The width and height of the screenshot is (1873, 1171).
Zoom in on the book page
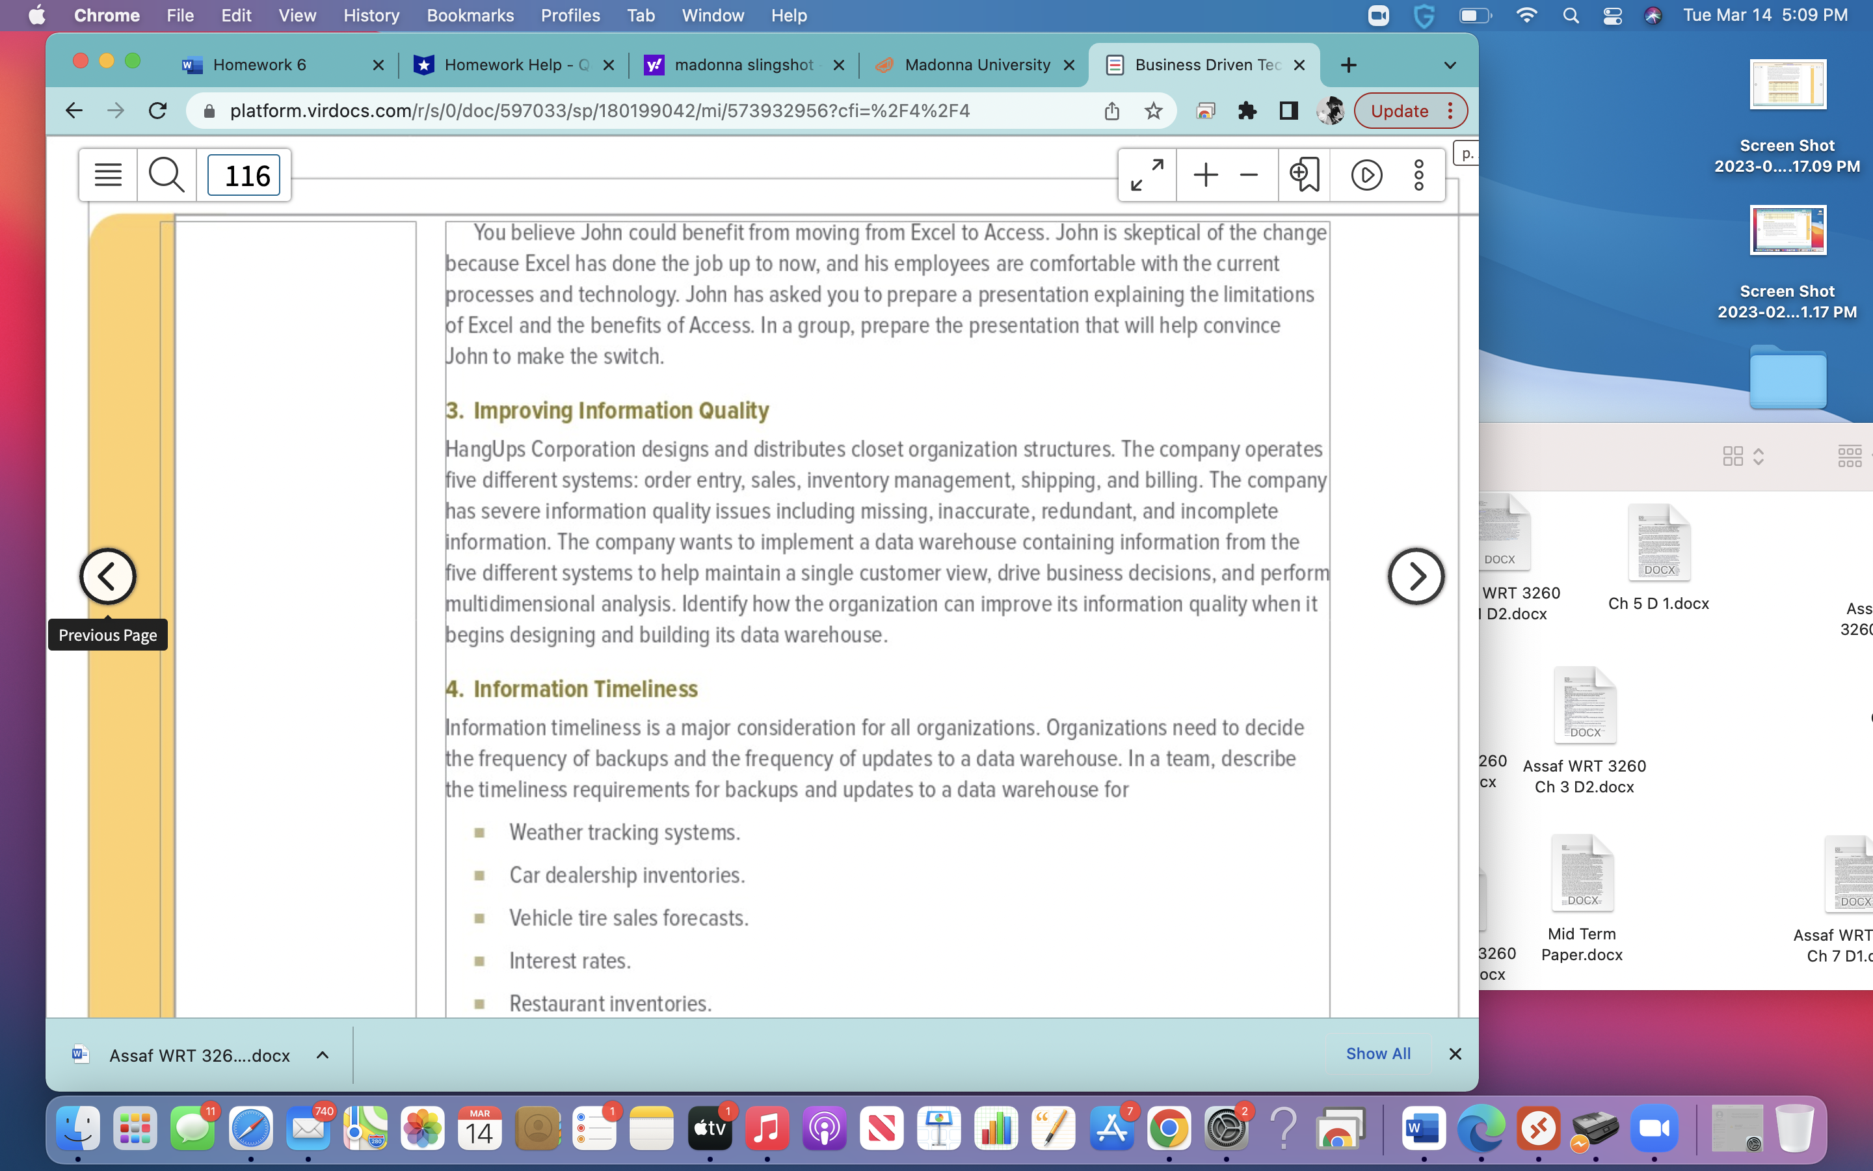(1205, 174)
